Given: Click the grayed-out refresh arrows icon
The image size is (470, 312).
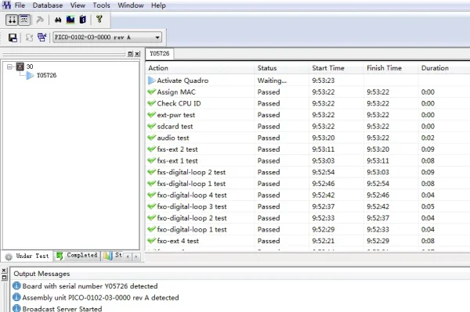Looking at the screenshot, I should pyautogui.click(x=29, y=38).
